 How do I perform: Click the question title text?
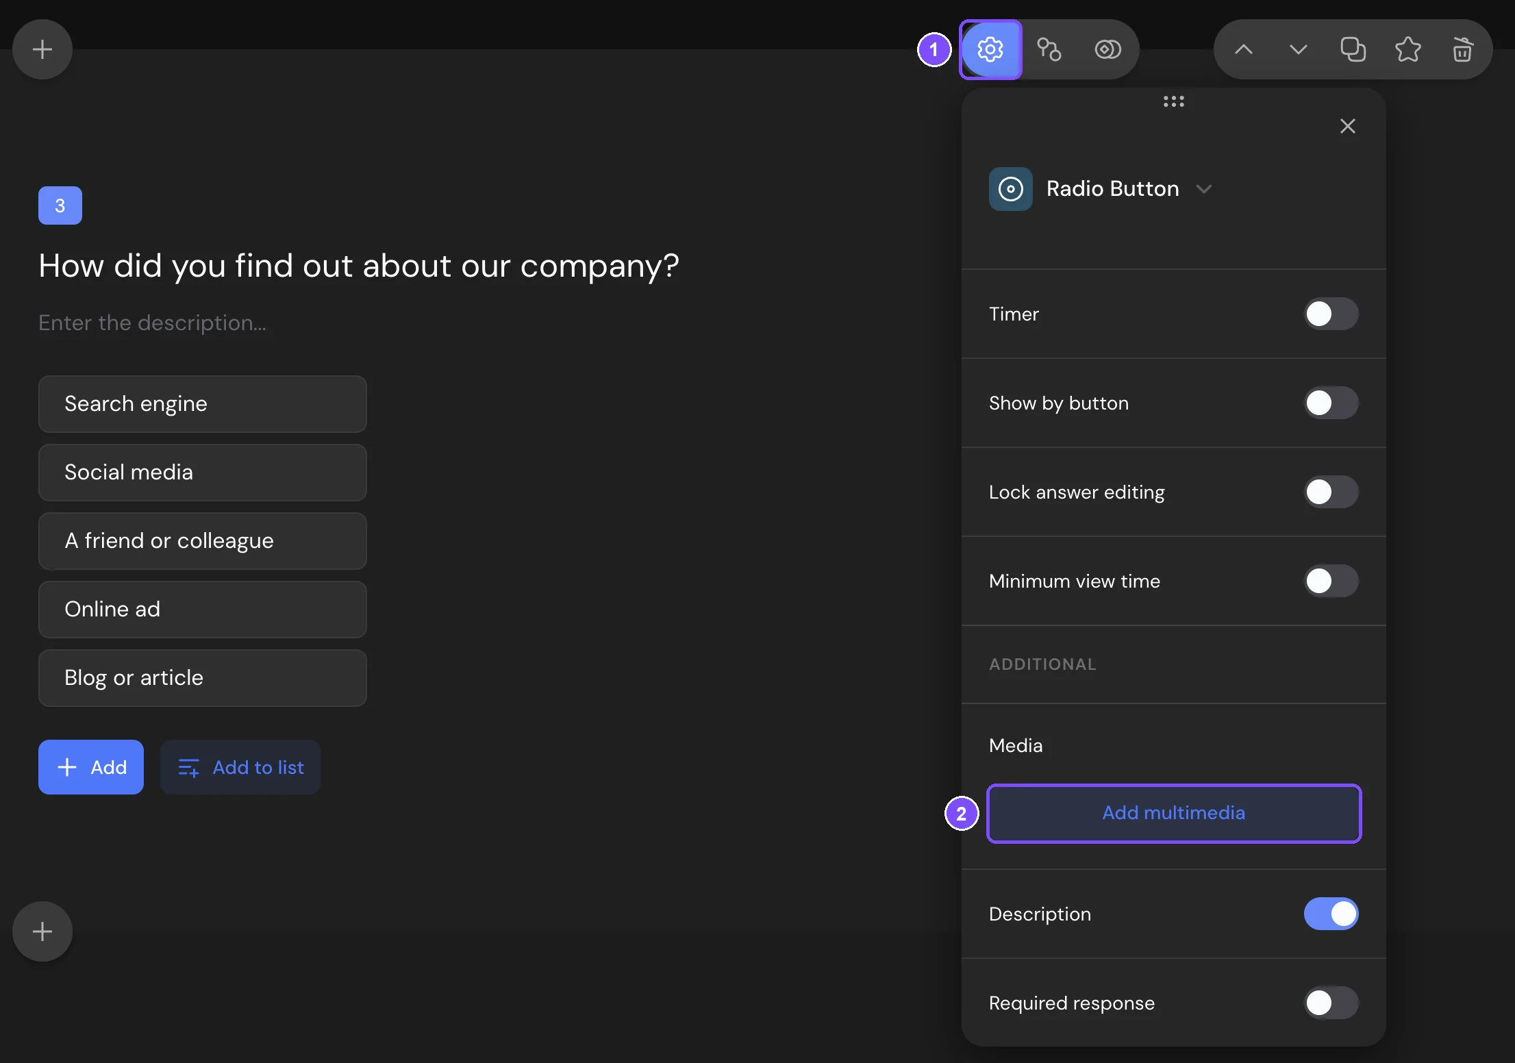tap(358, 266)
